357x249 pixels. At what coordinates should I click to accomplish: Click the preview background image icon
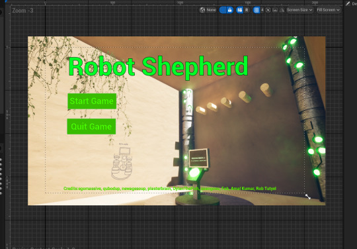275,10
